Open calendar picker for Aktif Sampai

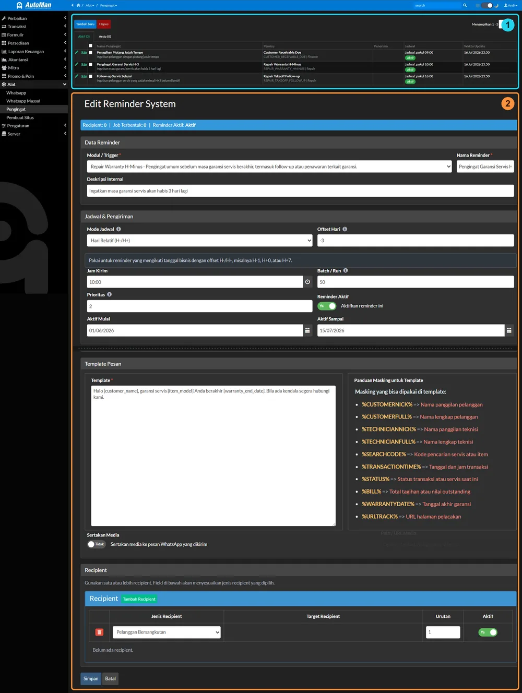tap(509, 330)
